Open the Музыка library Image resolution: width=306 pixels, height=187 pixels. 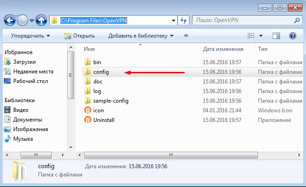point(23,139)
